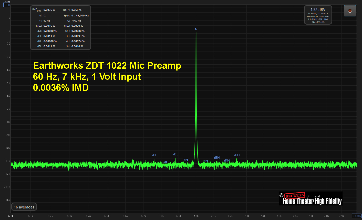
Task: Click the Peak sample -14.62 dBFS line
Action: (318, 16)
